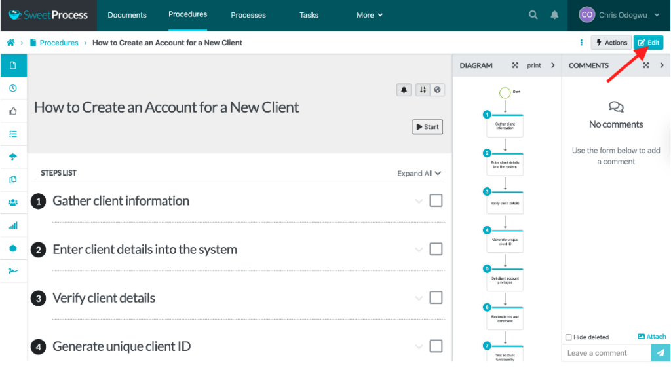Collapse the Diagram panel with its chevron
The image size is (671, 370).
pos(553,65)
